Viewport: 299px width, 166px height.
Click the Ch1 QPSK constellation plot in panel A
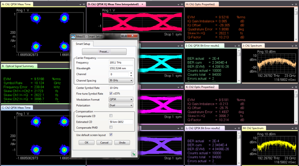(x=50, y=33)
